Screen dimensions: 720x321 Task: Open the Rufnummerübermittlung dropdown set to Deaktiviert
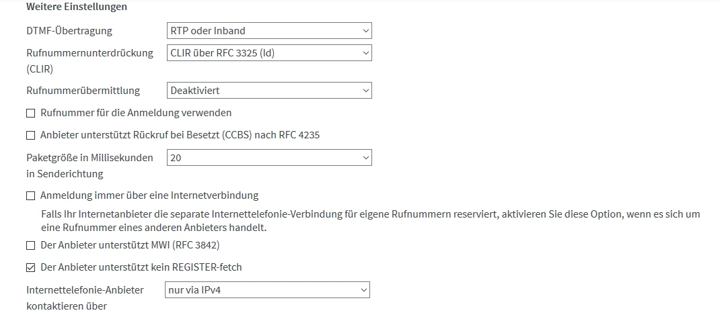[268, 91]
